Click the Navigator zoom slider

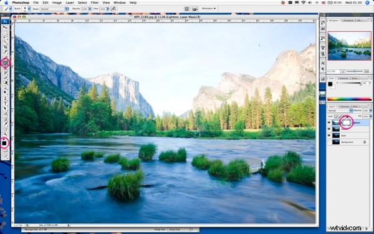coord(355,71)
